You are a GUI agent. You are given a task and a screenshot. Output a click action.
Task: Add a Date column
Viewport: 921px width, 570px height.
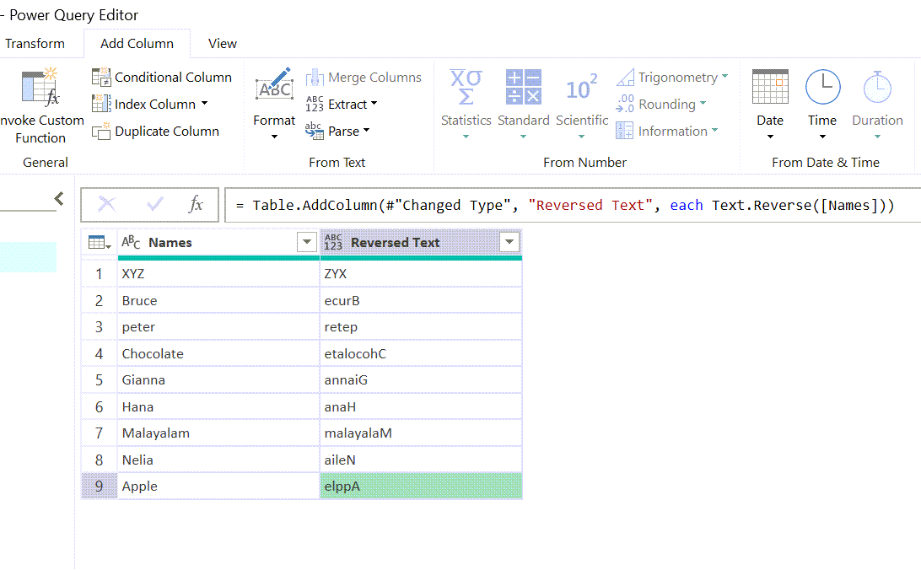point(769,103)
